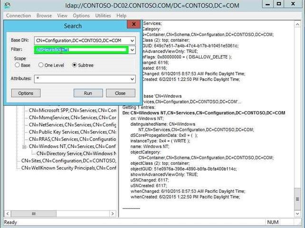
Task: Click 'instanceType: 0x4 = ( WRITE )' line
Action: point(160,141)
